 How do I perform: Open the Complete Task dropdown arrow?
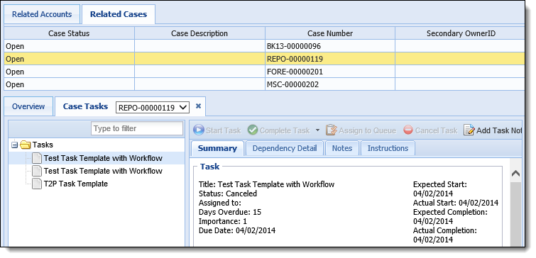tap(317, 130)
